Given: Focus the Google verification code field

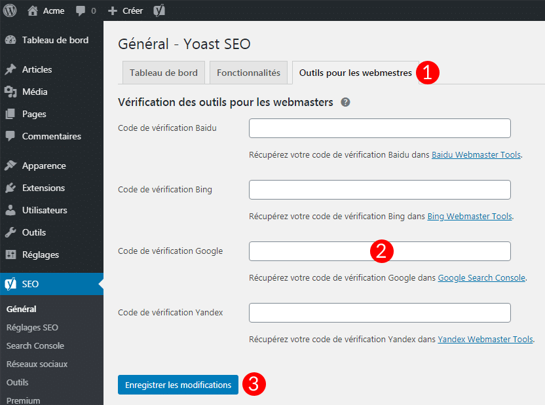Looking at the screenshot, I should pos(379,251).
